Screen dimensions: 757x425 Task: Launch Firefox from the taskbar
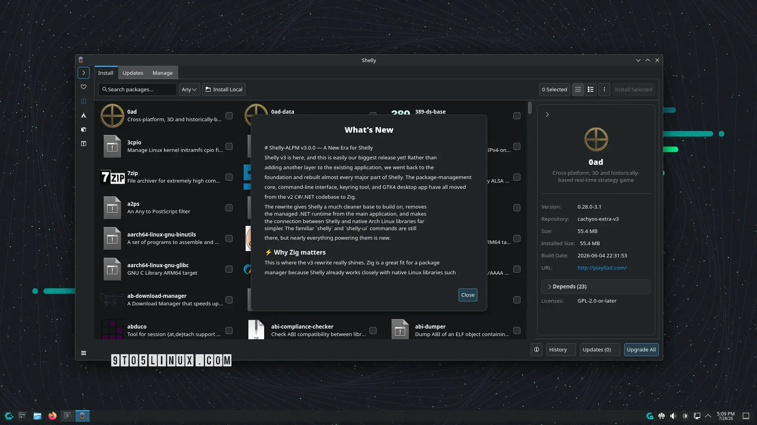coord(52,416)
